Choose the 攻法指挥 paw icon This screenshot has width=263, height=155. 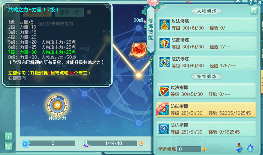(x=164, y=91)
